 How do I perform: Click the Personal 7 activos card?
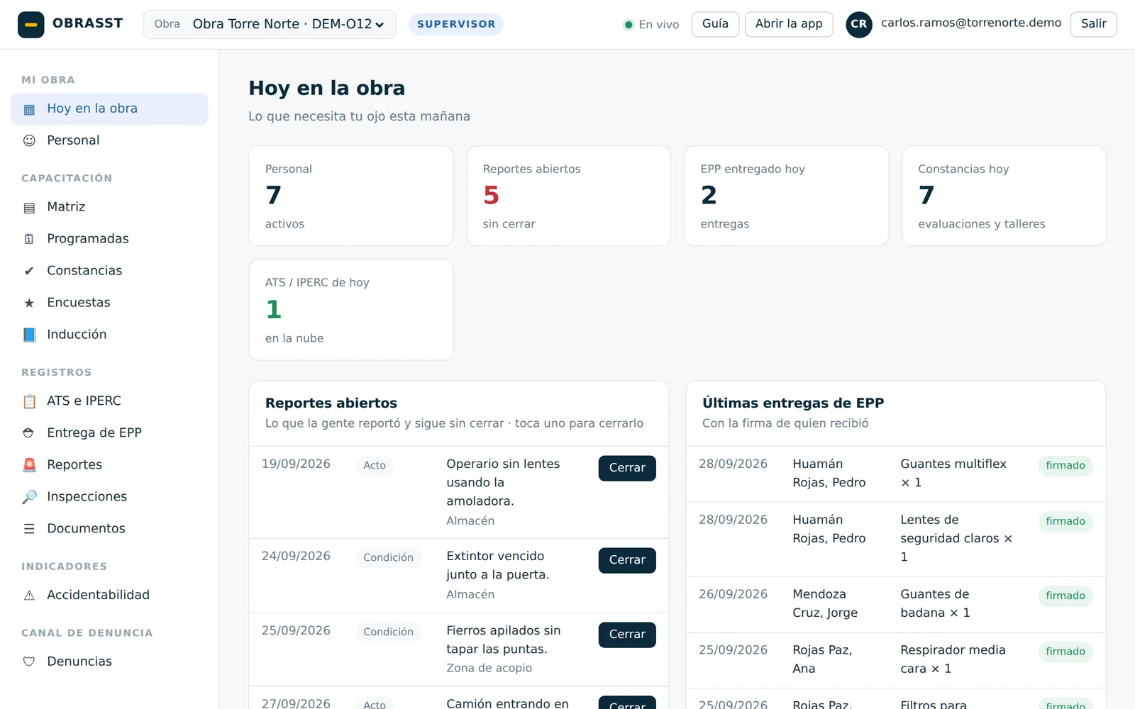pyautogui.click(x=351, y=196)
